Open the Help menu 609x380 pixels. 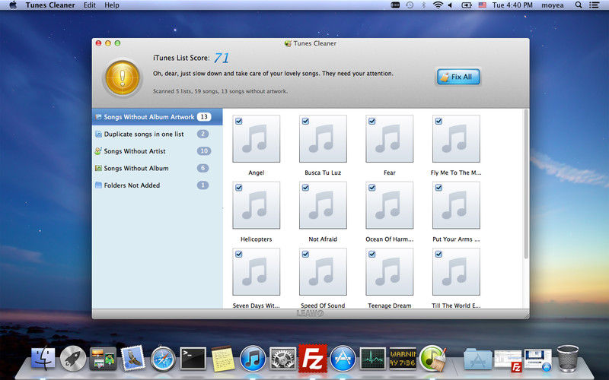click(x=112, y=5)
